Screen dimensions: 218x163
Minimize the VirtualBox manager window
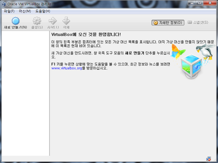pyautogui.click(x=192, y=3)
